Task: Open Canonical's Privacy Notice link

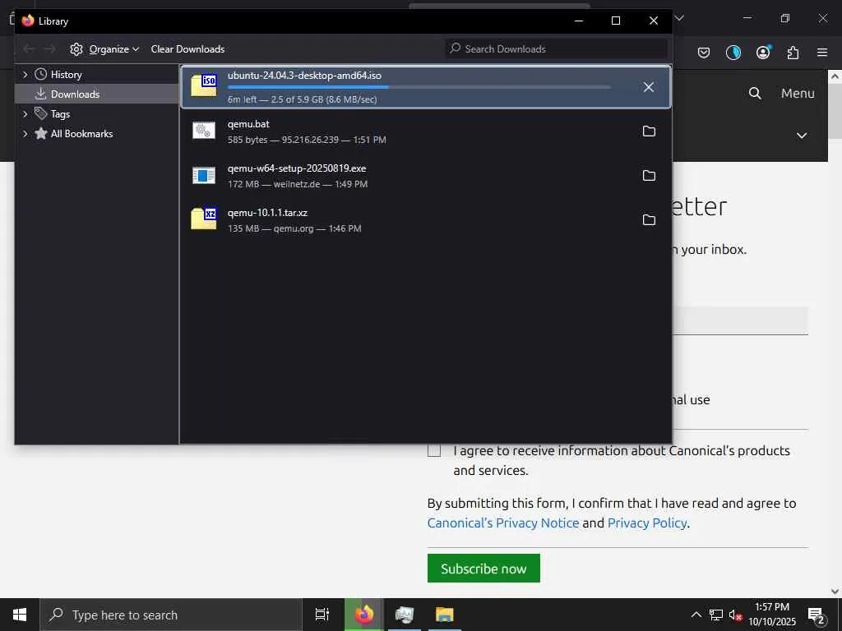Action: tap(503, 523)
